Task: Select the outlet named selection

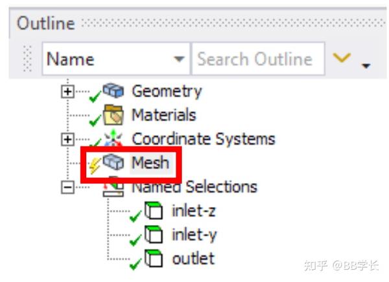Action: tap(193, 259)
